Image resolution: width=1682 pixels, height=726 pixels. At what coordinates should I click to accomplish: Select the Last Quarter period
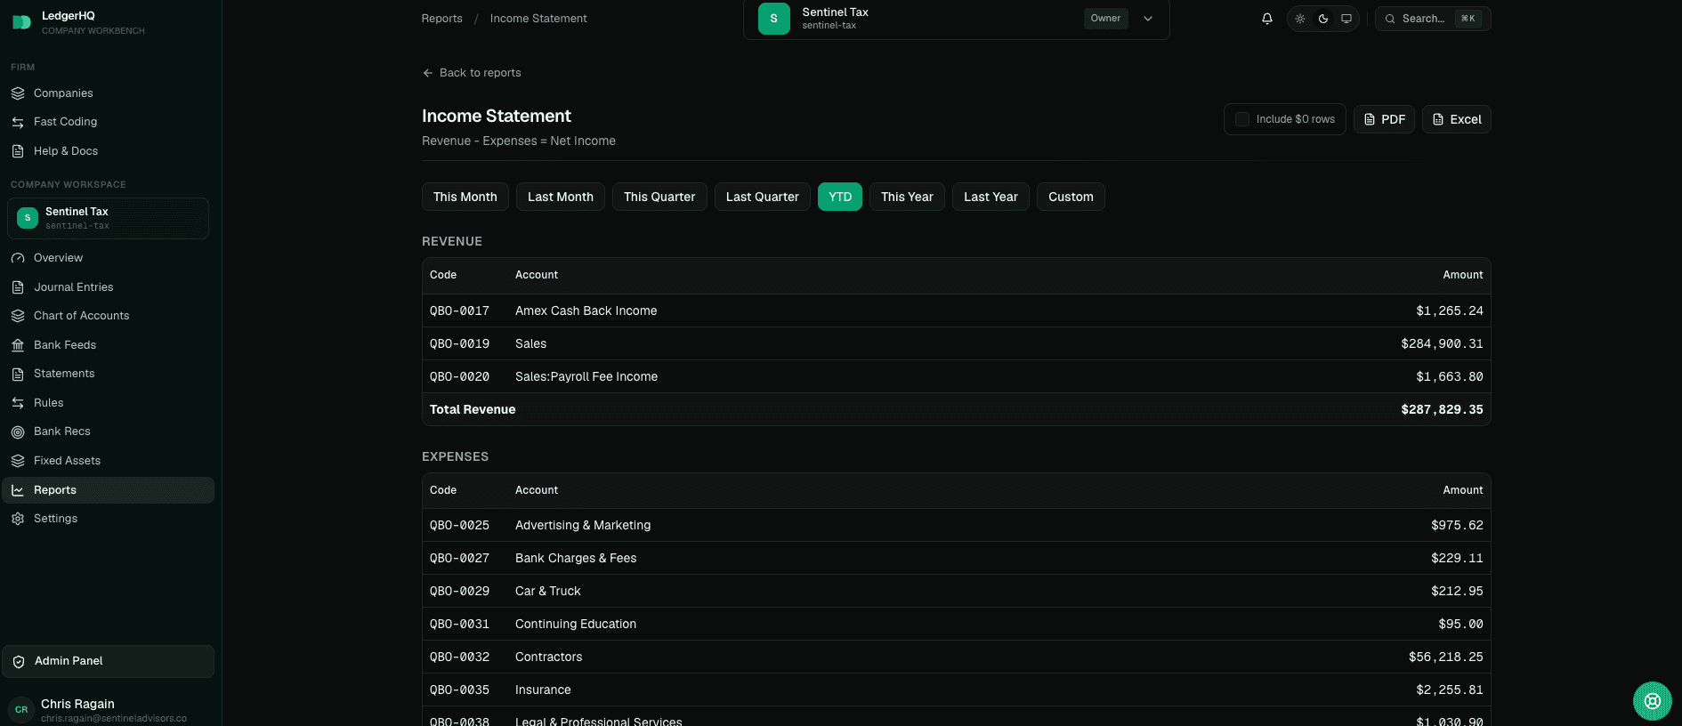763,197
